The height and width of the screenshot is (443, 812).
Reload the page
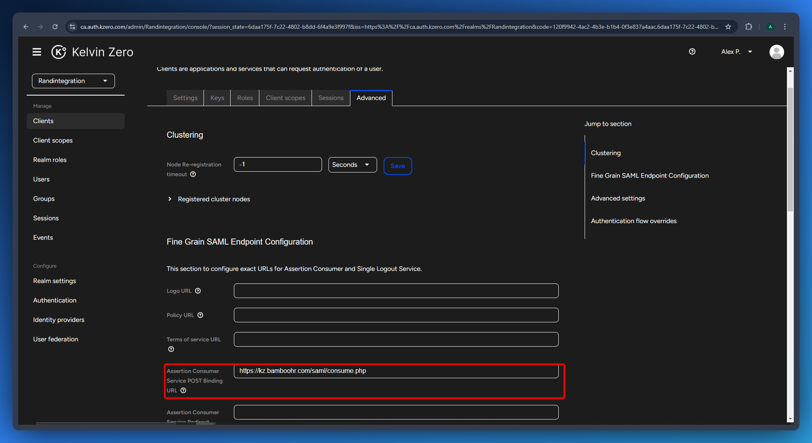click(x=55, y=27)
